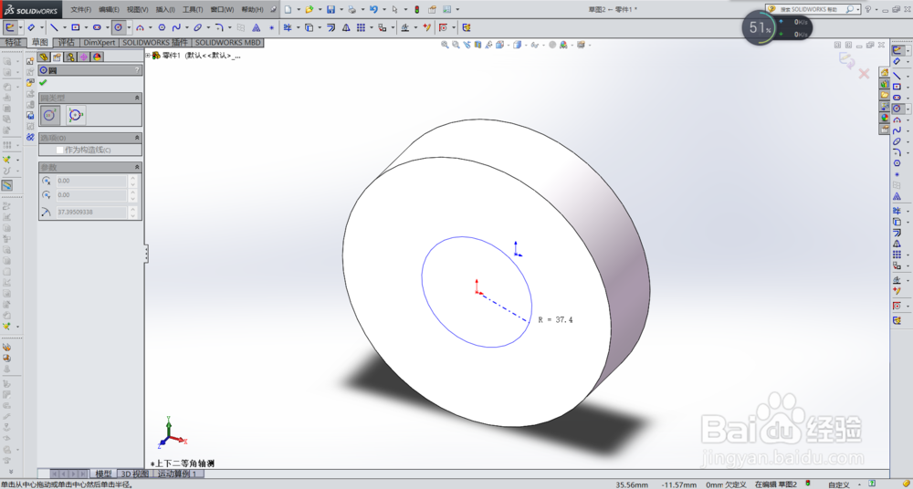The width and height of the screenshot is (913, 489).
Task: Open the 工具(T) menu
Action: pyautogui.click(x=193, y=9)
